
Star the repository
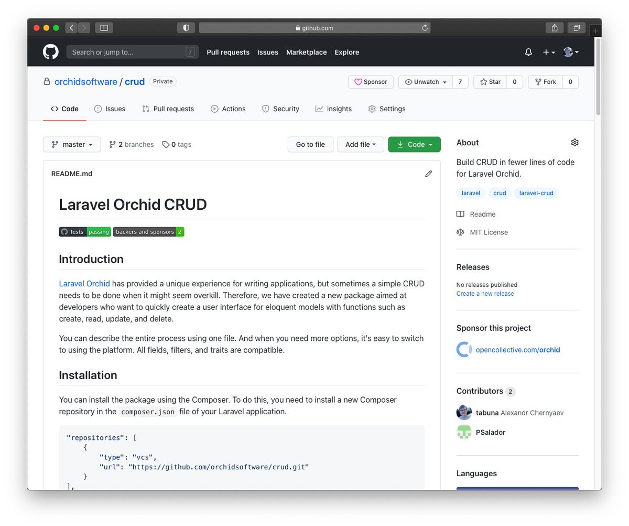point(490,82)
